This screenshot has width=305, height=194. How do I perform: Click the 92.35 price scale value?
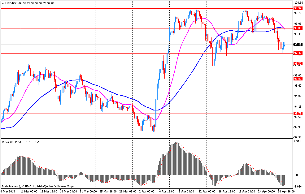point(298,137)
